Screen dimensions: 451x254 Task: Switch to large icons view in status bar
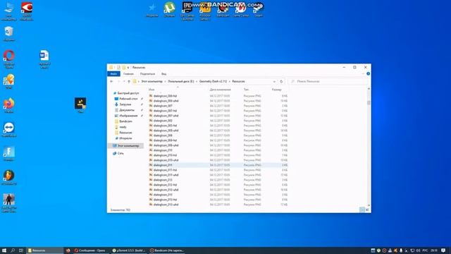click(x=367, y=210)
